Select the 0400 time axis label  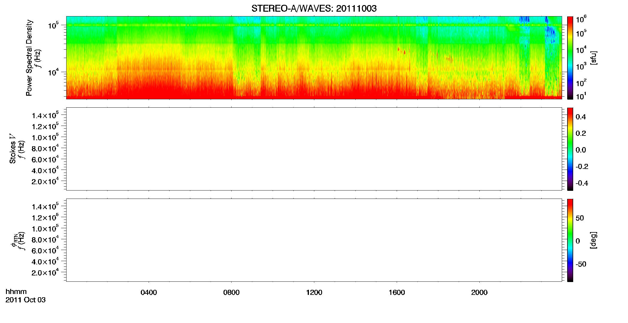tap(149, 292)
